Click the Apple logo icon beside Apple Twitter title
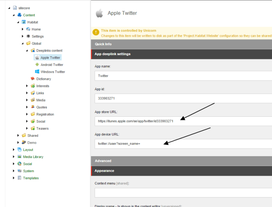 pyautogui.click(x=99, y=13)
